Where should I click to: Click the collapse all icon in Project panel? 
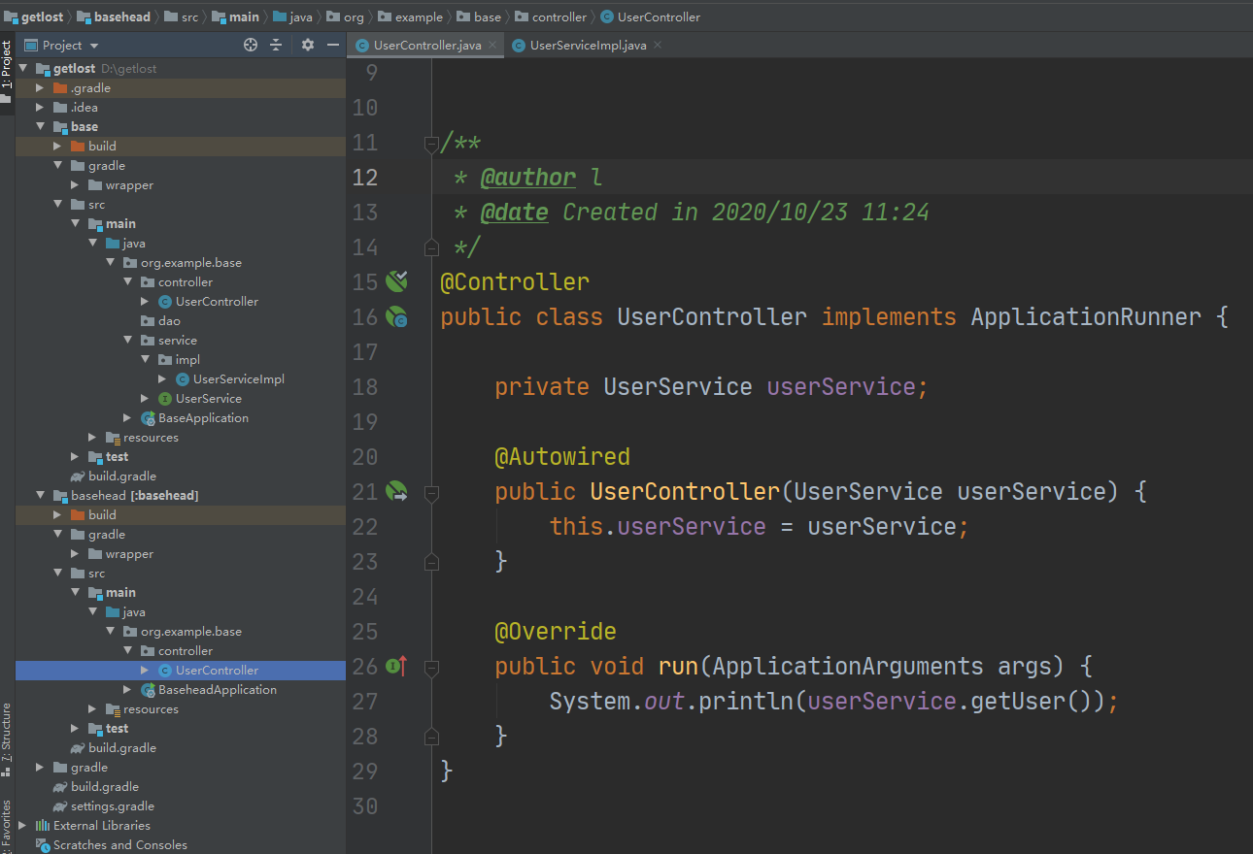pos(276,45)
